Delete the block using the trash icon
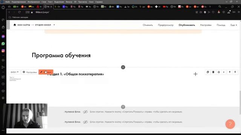The width and height of the screenshot is (241, 135). [213, 72]
